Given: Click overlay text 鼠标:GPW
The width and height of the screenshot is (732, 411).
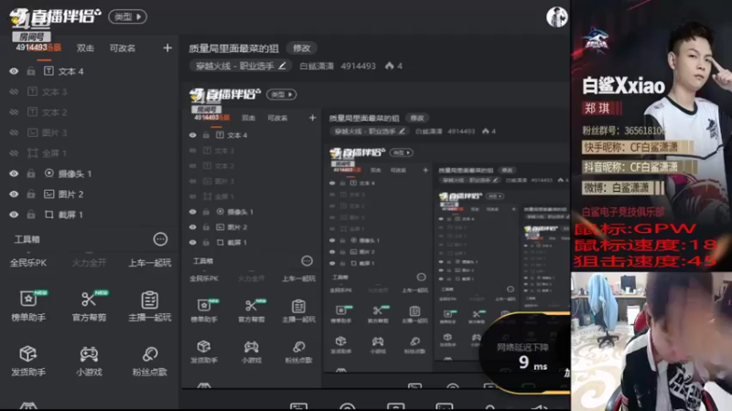Looking at the screenshot, I should pyautogui.click(x=635, y=228).
